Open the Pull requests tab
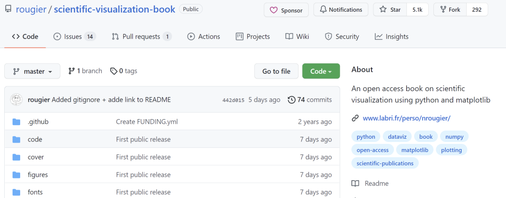The height and width of the screenshot is (198, 506). coord(141,36)
